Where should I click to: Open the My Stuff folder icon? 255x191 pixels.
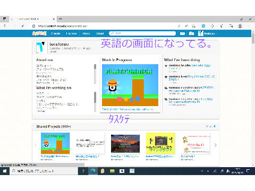191,33
